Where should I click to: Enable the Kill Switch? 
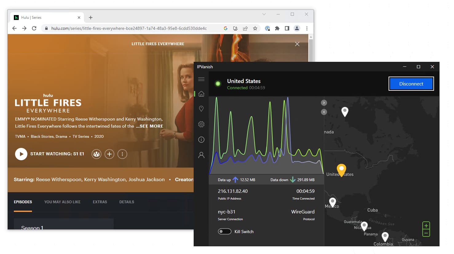coord(225,231)
